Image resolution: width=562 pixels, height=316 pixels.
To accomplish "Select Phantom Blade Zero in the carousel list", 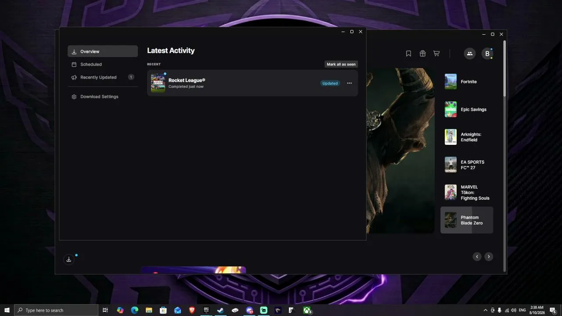I will (x=467, y=220).
